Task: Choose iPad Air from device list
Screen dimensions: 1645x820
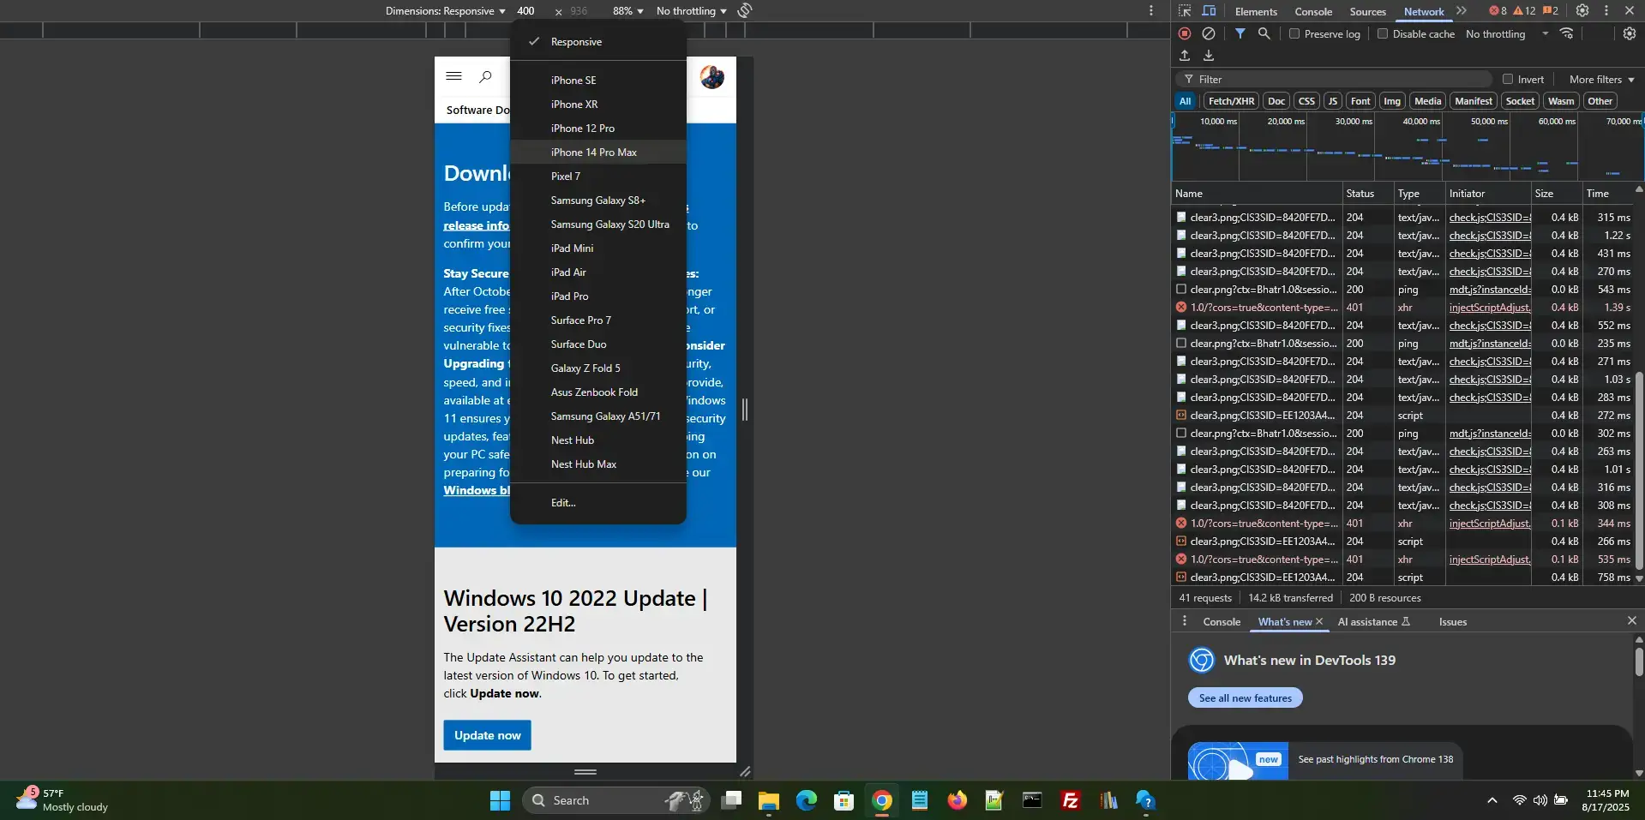Action: pyautogui.click(x=598, y=272)
